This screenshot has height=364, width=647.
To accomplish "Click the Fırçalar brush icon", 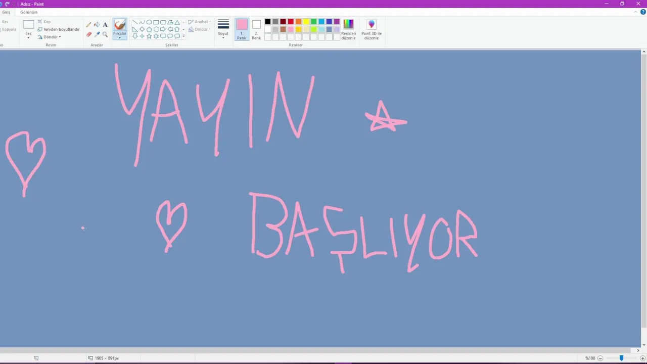I will coord(120,24).
